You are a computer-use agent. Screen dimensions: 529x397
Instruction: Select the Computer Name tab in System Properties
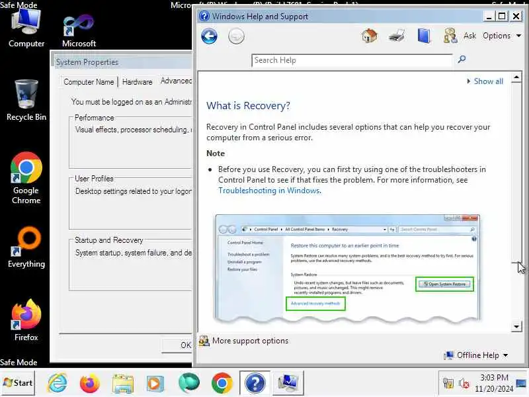coord(89,82)
